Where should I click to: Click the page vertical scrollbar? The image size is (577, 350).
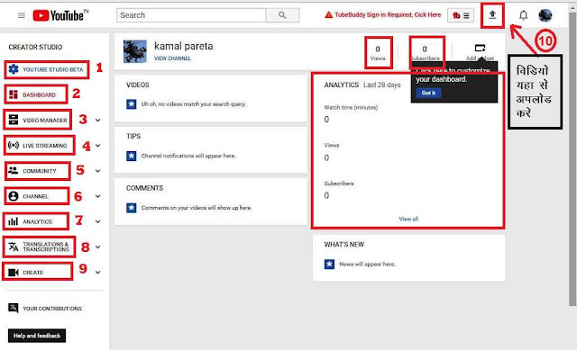[x=572, y=158]
